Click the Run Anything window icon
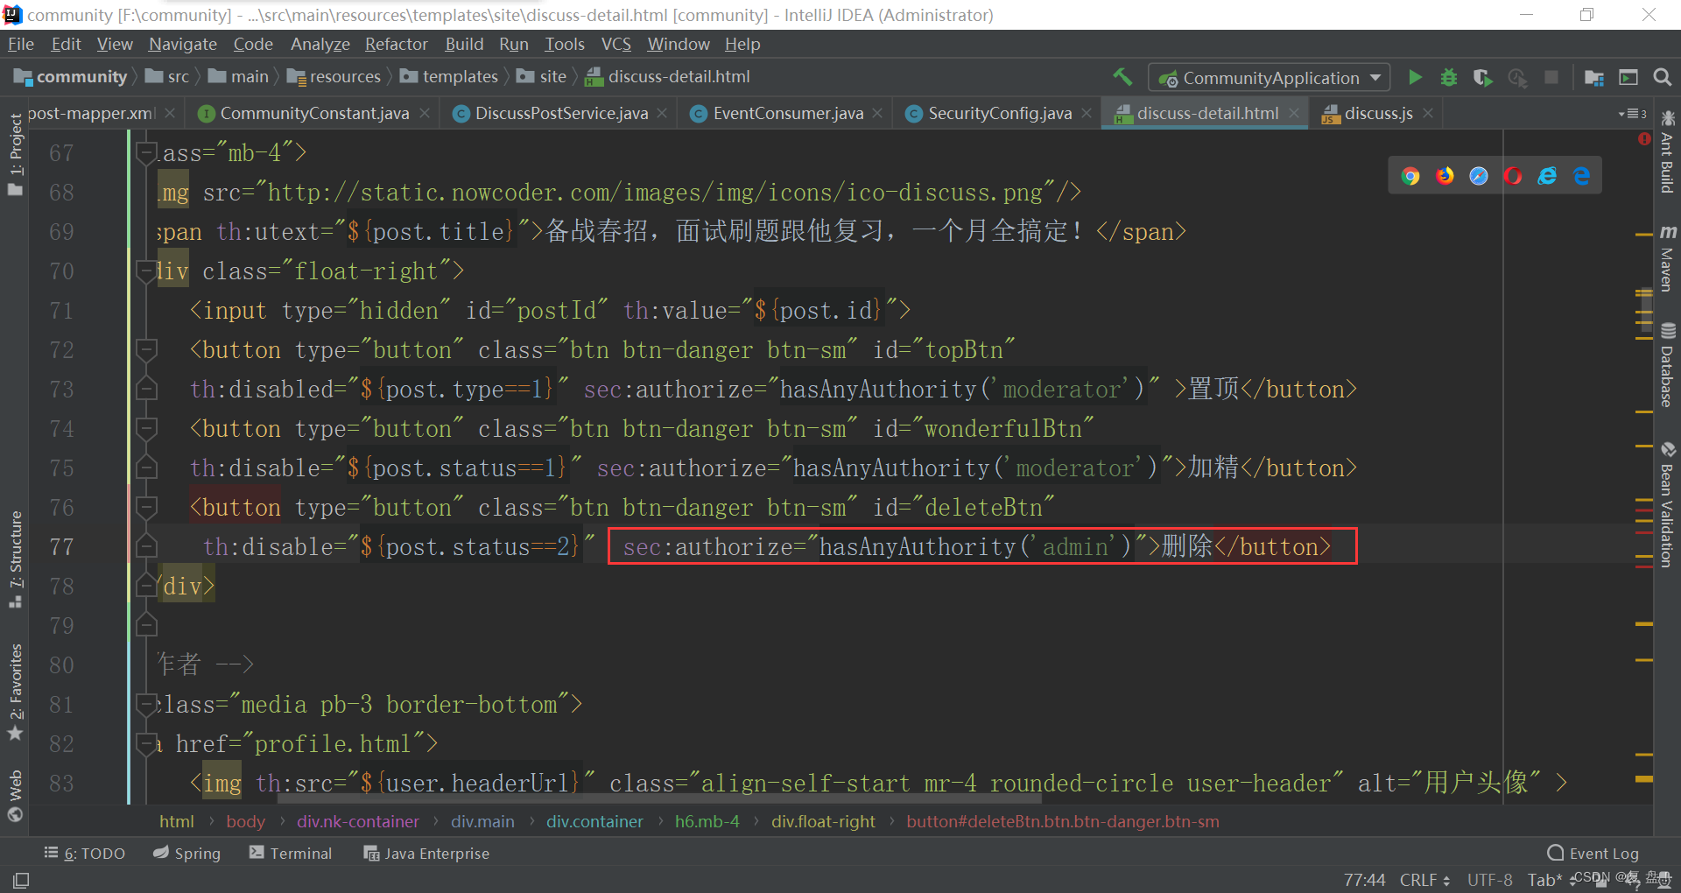Viewport: 1681px width, 893px height. pyautogui.click(x=1628, y=77)
